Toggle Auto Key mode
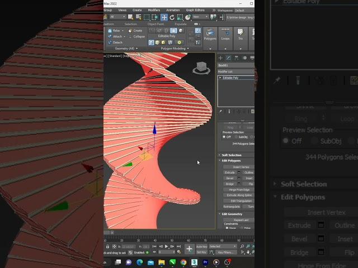 click(201, 247)
